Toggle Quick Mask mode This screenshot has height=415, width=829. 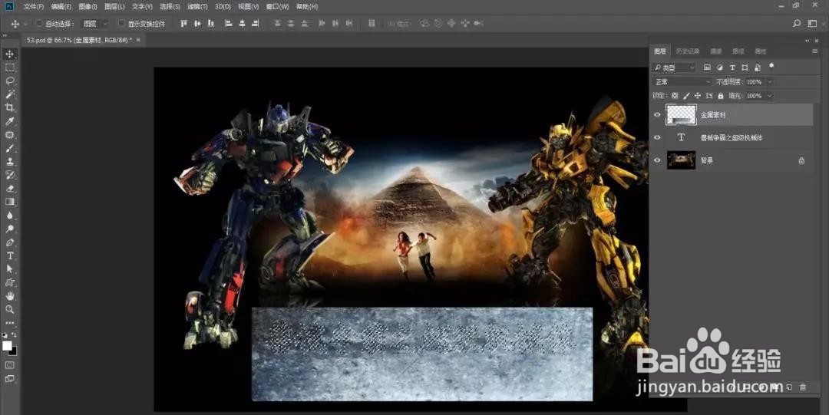coord(9,365)
